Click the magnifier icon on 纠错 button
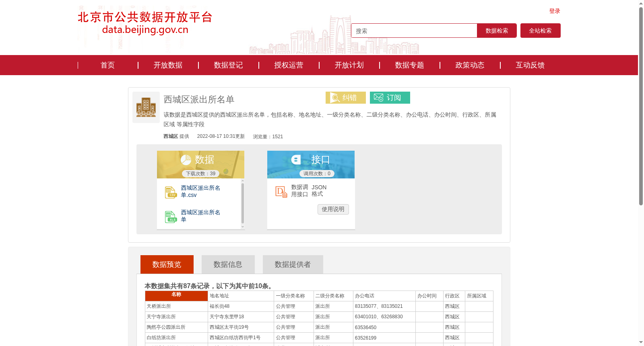This screenshot has height=346, width=644. [x=335, y=98]
